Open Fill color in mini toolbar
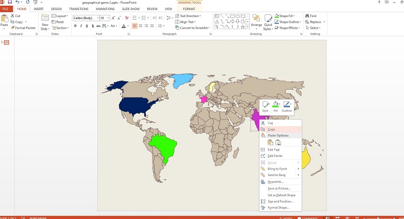Image resolution: width=404 pixels, height=219 pixels. (275, 105)
